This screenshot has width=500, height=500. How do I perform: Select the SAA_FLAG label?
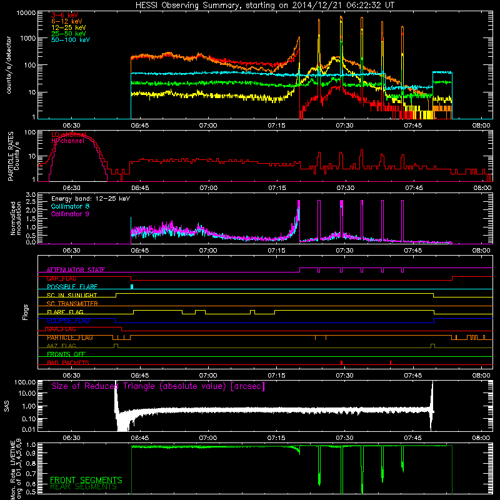coord(61,329)
